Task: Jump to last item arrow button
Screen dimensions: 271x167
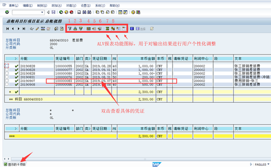Action: tap(24, 29)
